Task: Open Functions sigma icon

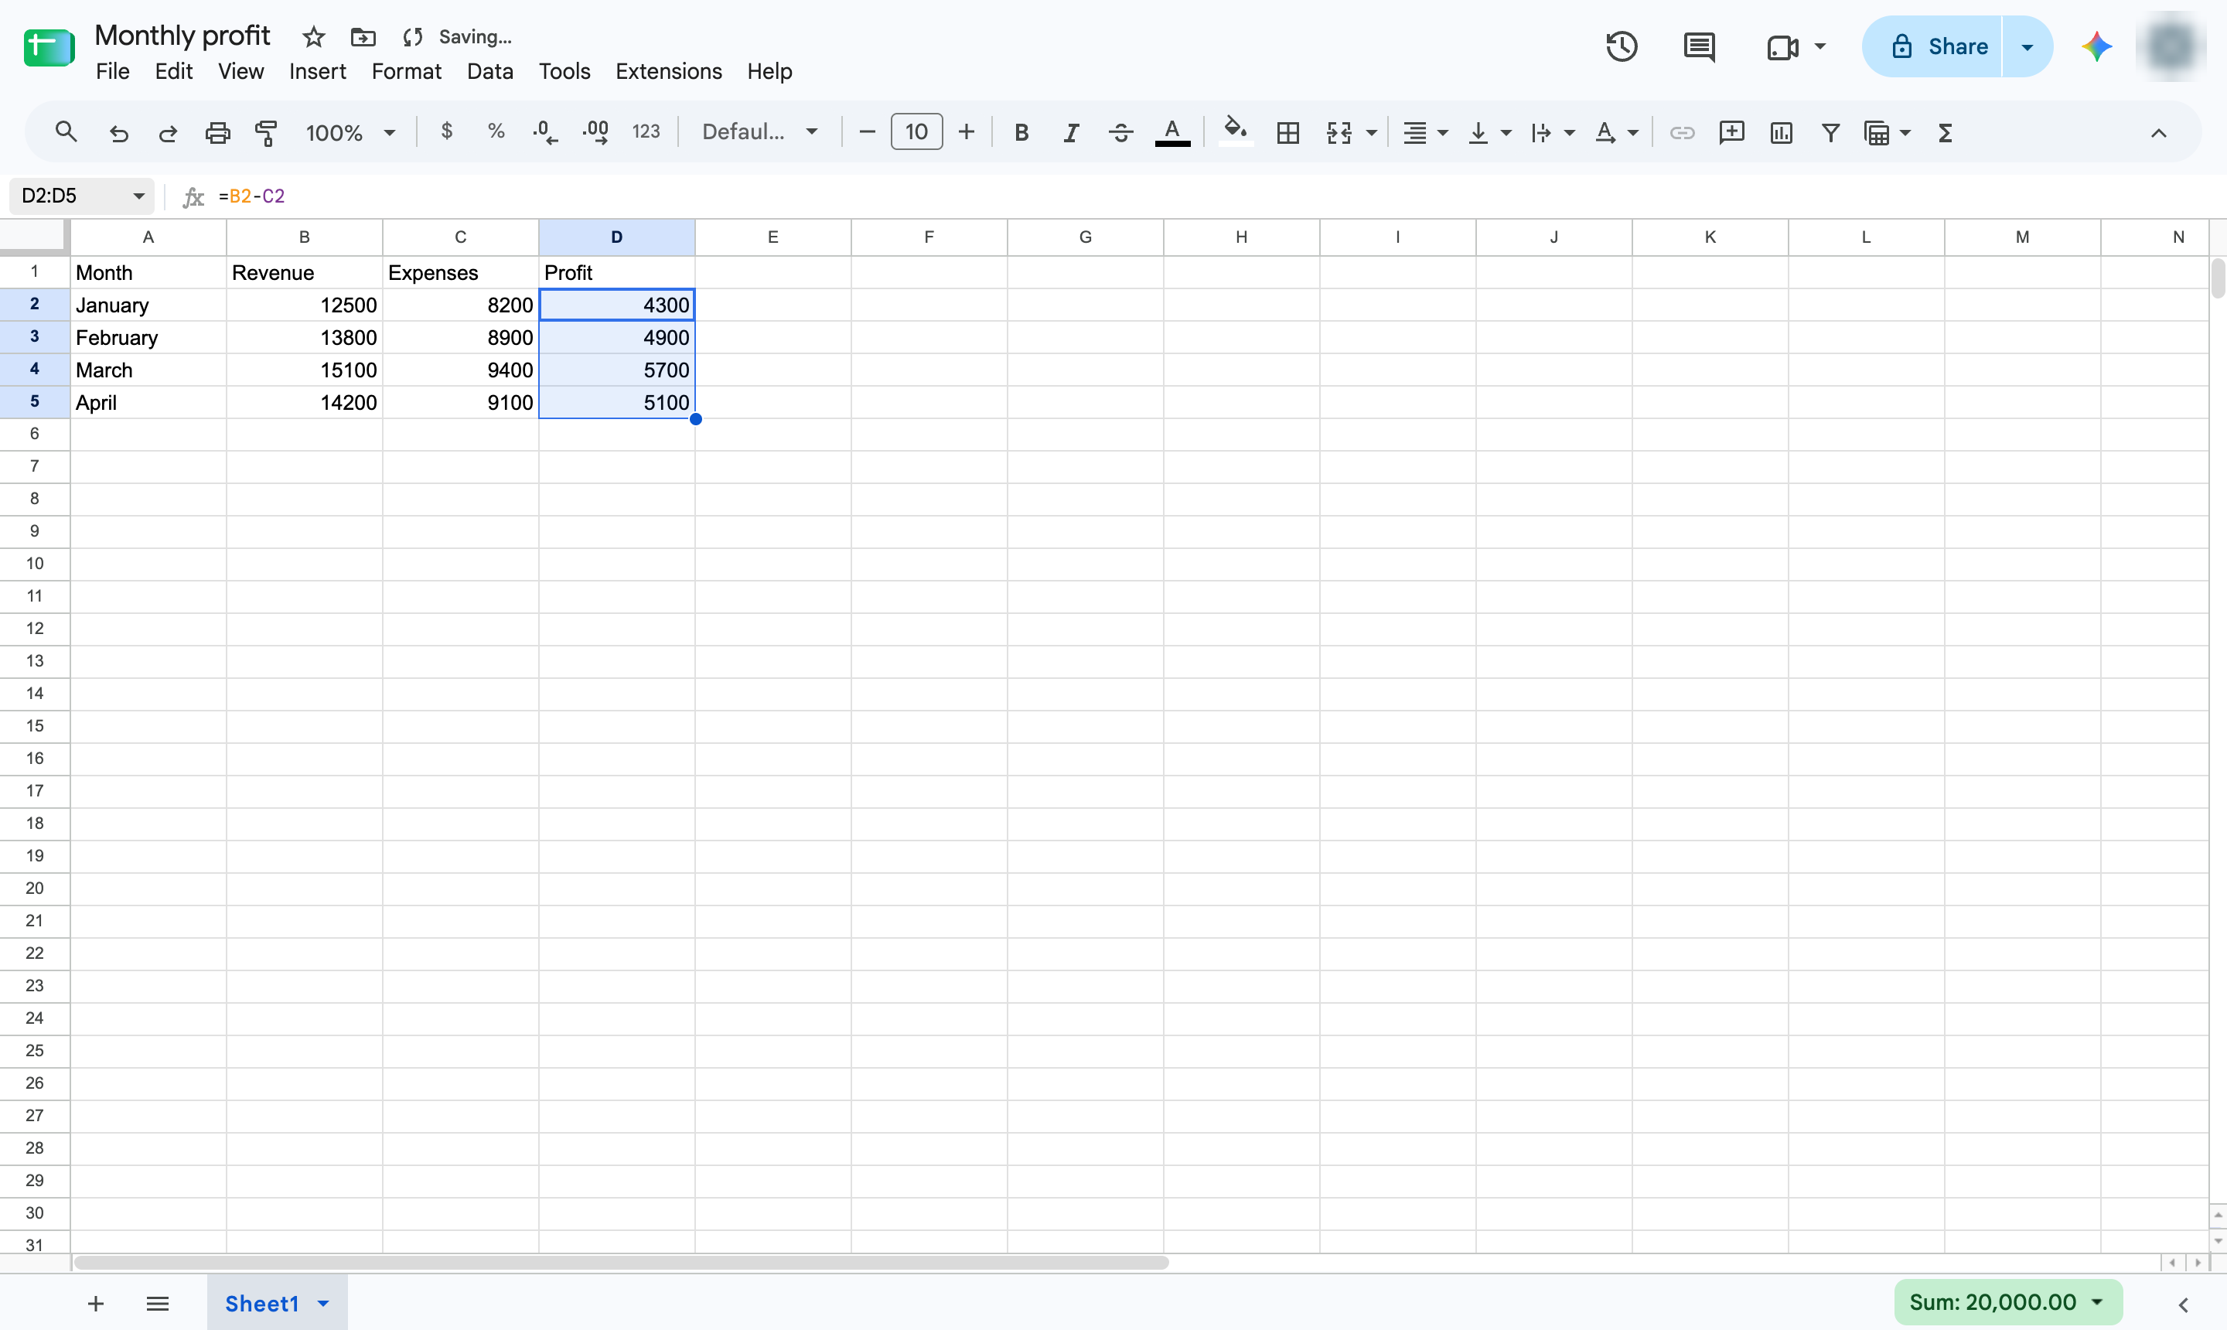Action: click(x=1945, y=133)
